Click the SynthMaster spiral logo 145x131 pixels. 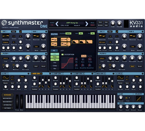pyautogui.click(x=4, y=23)
